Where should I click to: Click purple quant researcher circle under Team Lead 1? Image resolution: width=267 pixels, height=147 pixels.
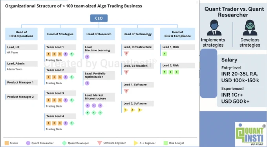pyautogui.click(x=66, y=54)
